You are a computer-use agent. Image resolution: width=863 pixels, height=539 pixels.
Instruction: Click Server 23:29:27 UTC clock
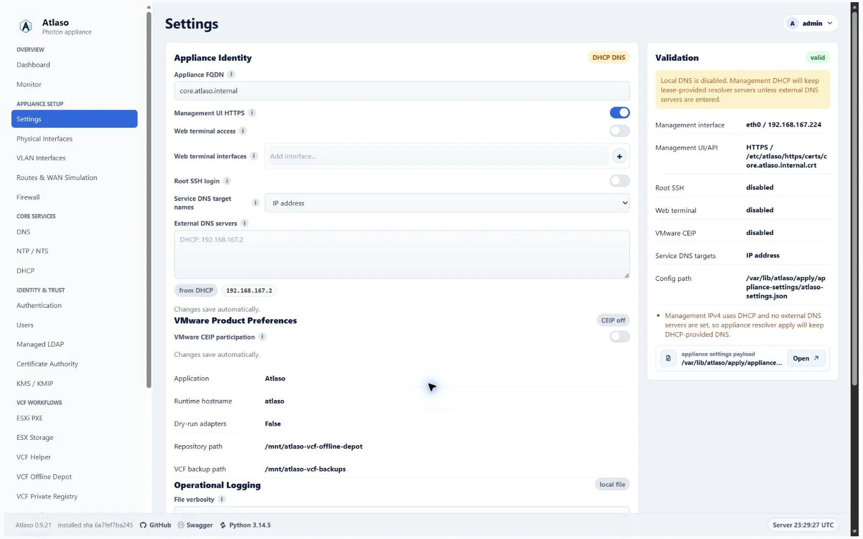click(803, 525)
